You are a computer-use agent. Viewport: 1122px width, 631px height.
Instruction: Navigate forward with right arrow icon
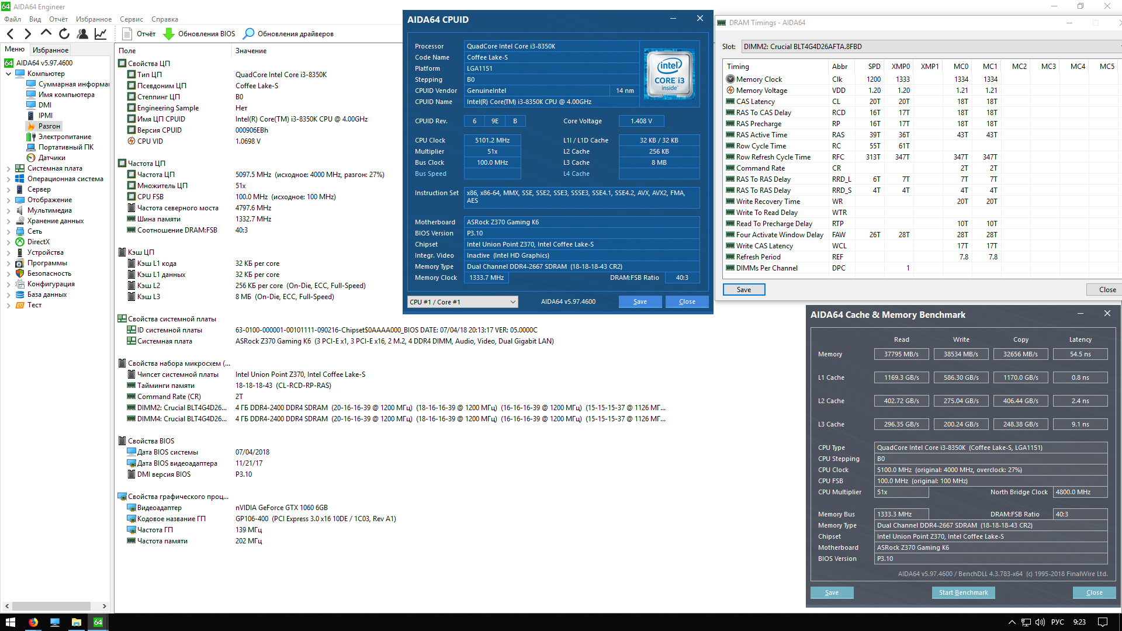point(27,34)
